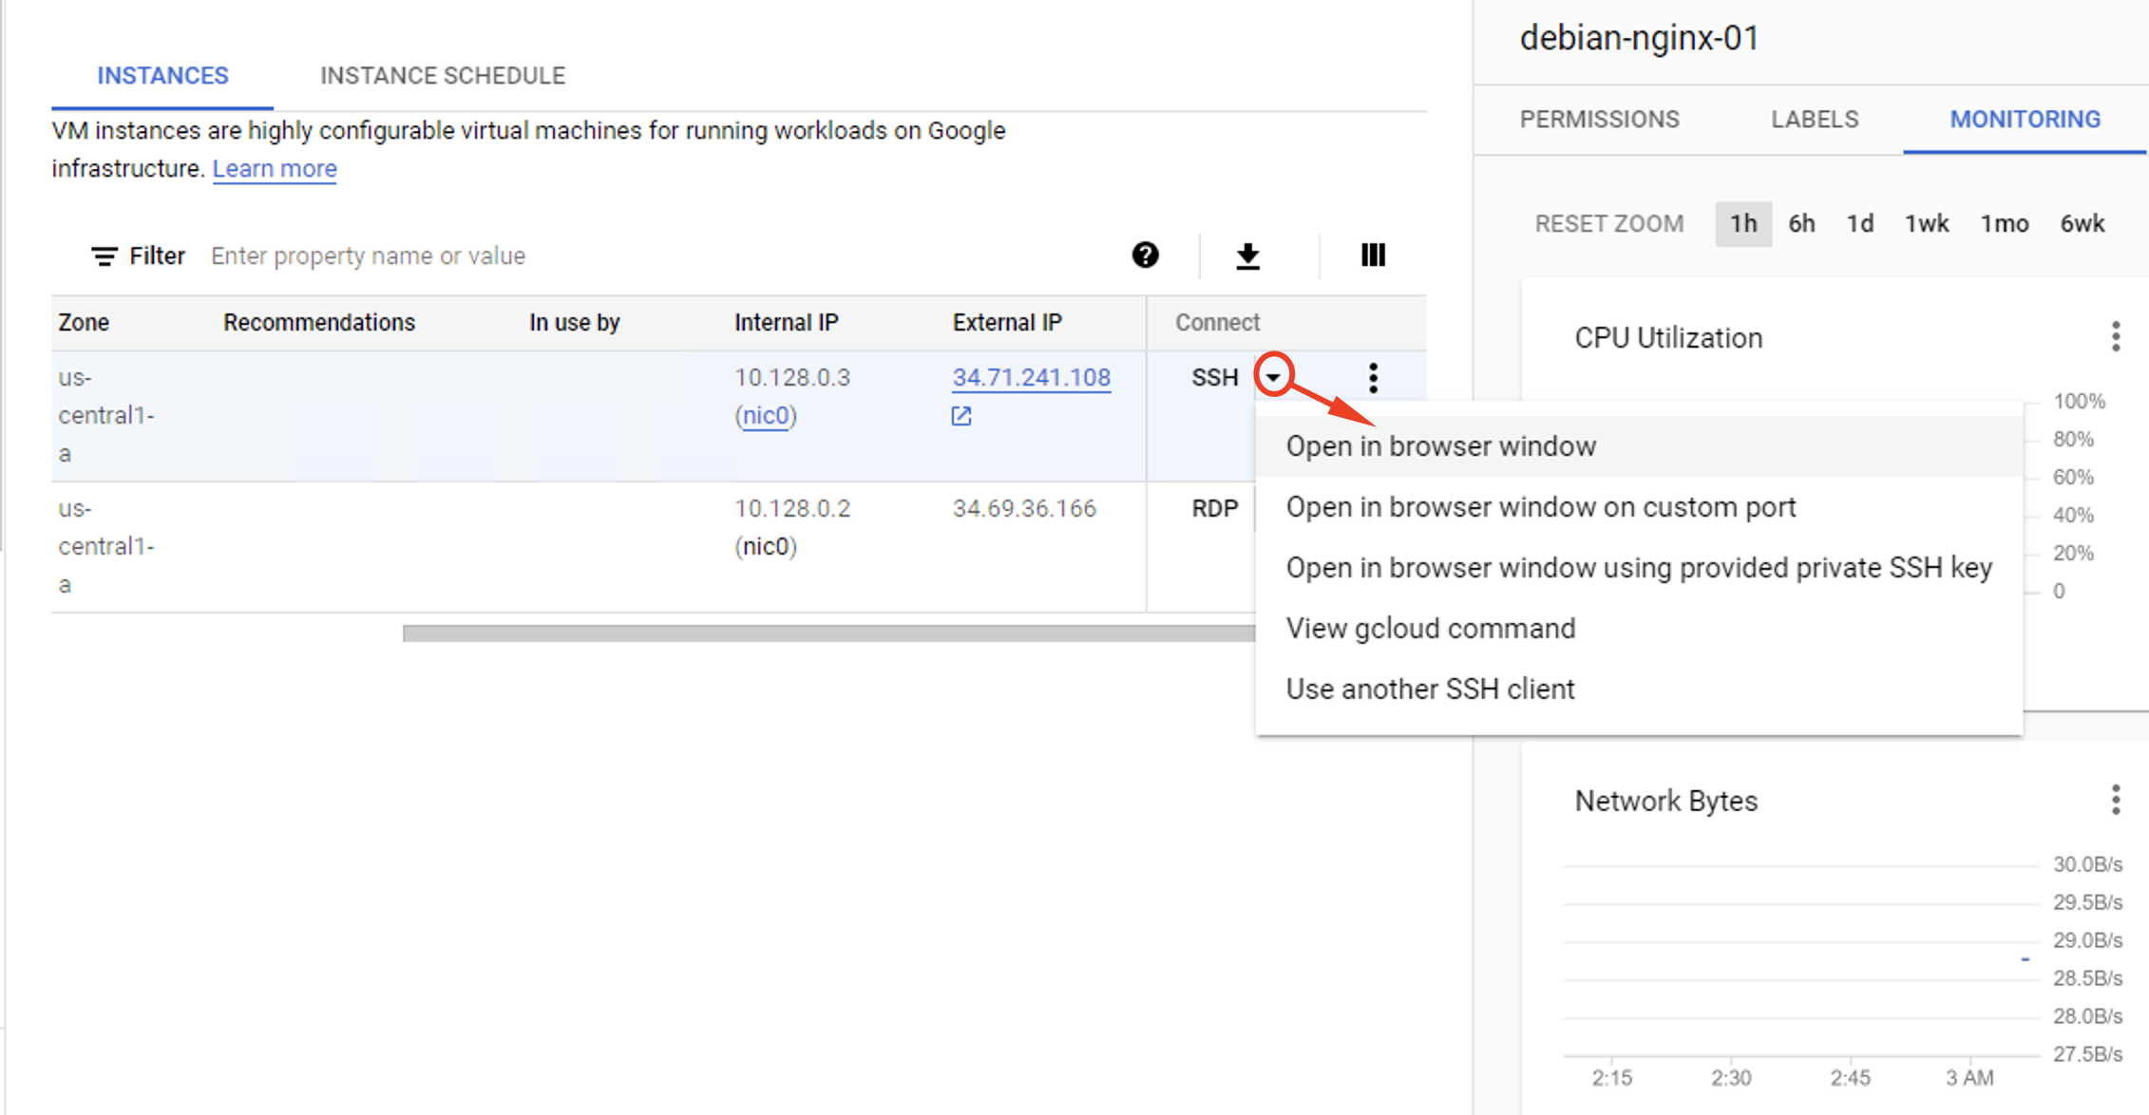Download the instances list via download icon
The width and height of the screenshot is (2149, 1115).
point(1247,255)
